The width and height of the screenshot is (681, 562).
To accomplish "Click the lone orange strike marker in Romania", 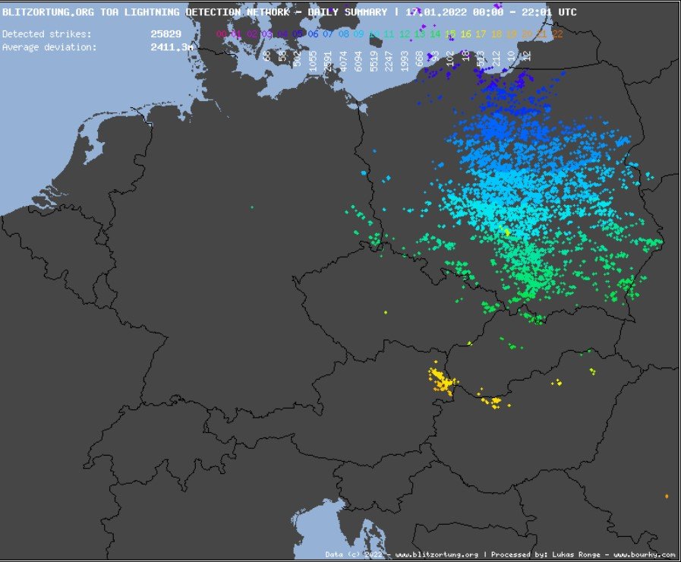I will (667, 496).
